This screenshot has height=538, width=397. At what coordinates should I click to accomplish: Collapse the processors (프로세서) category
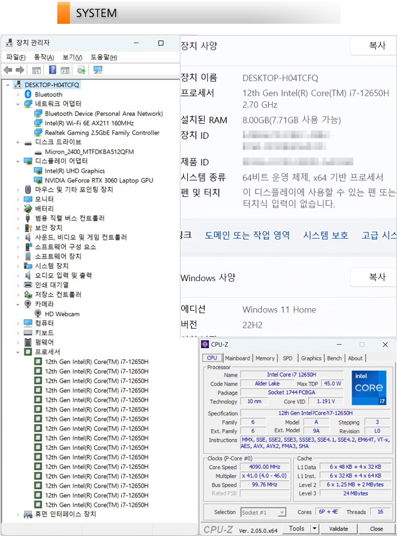pyautogui.click(x=18, y=351)
